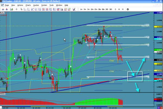The height and width of the screenshot is (109, 163).
Task: Click the 1.3275 blue price tag
Action: [x=159, y=37]
